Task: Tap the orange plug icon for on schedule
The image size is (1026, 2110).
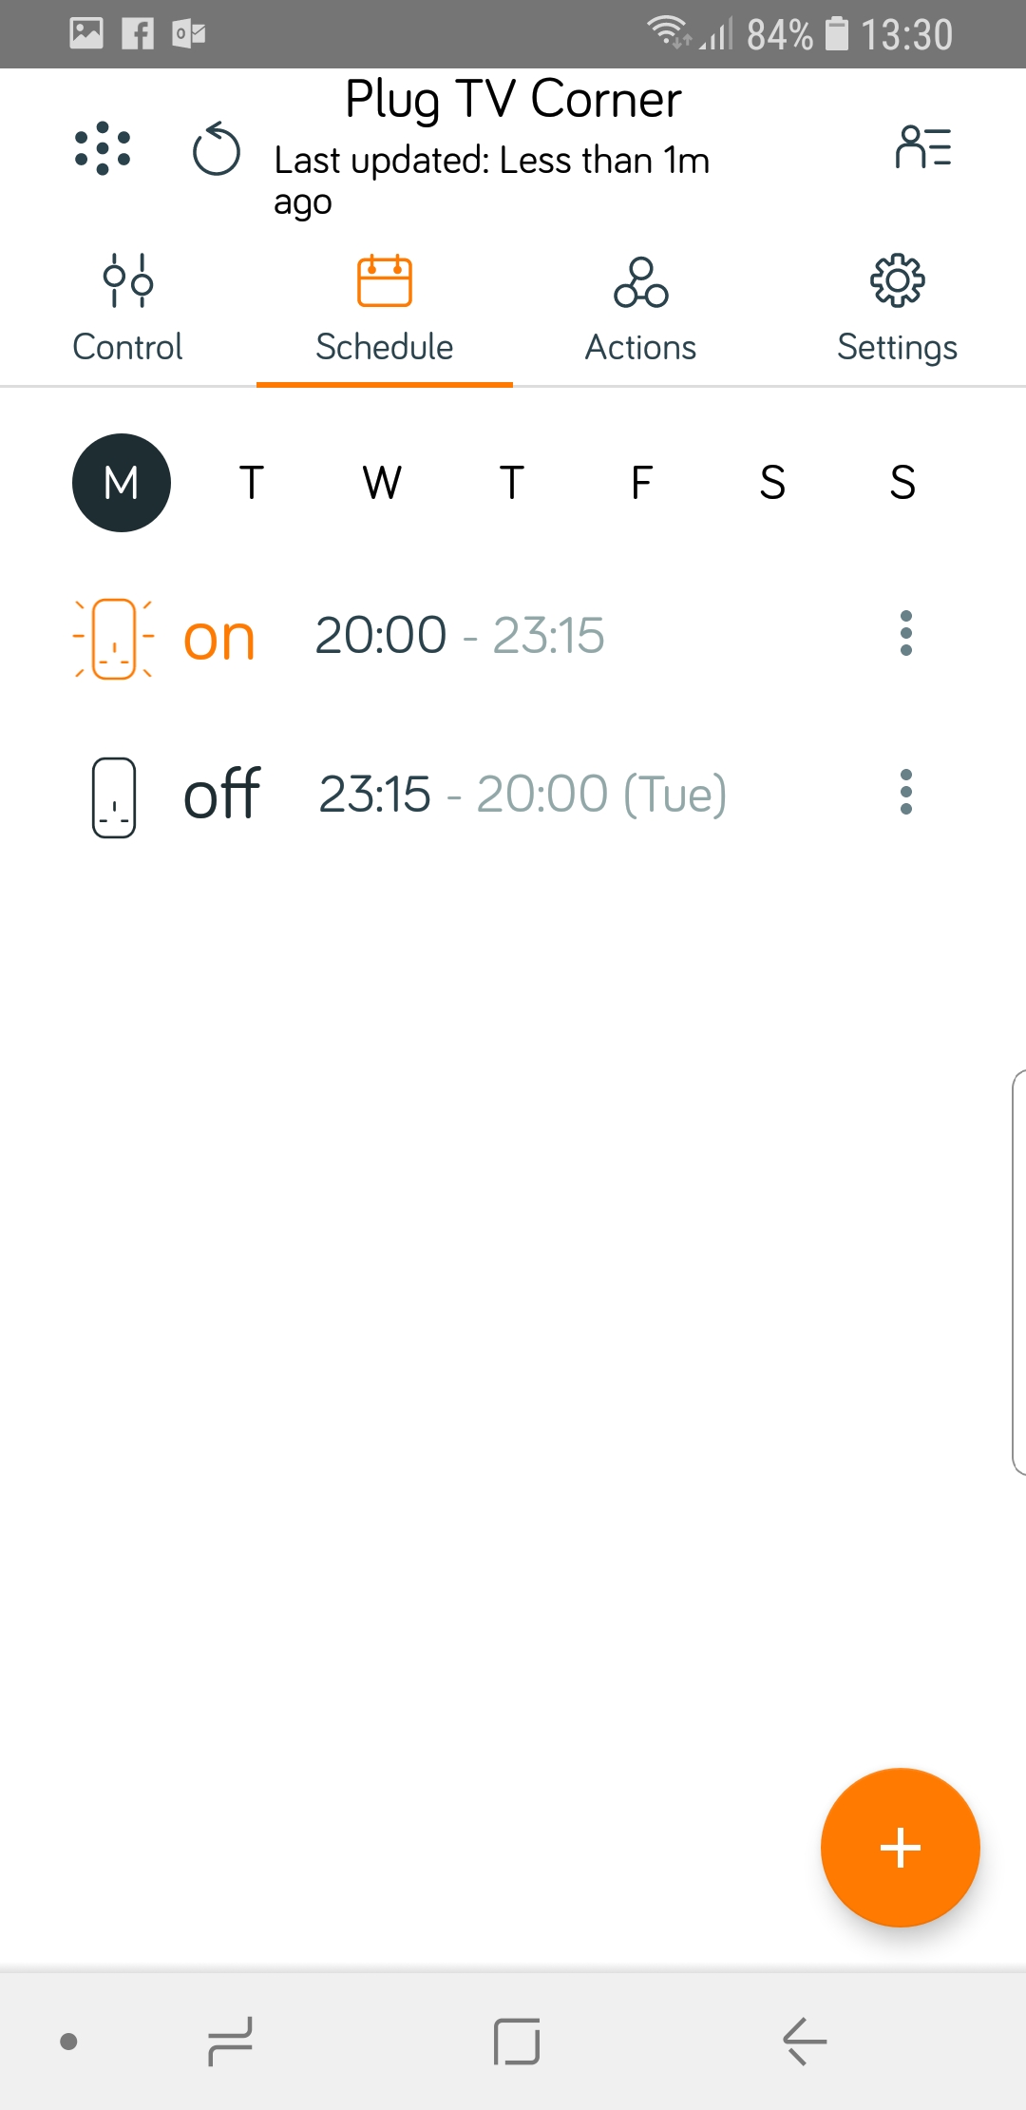Action: 114,638
